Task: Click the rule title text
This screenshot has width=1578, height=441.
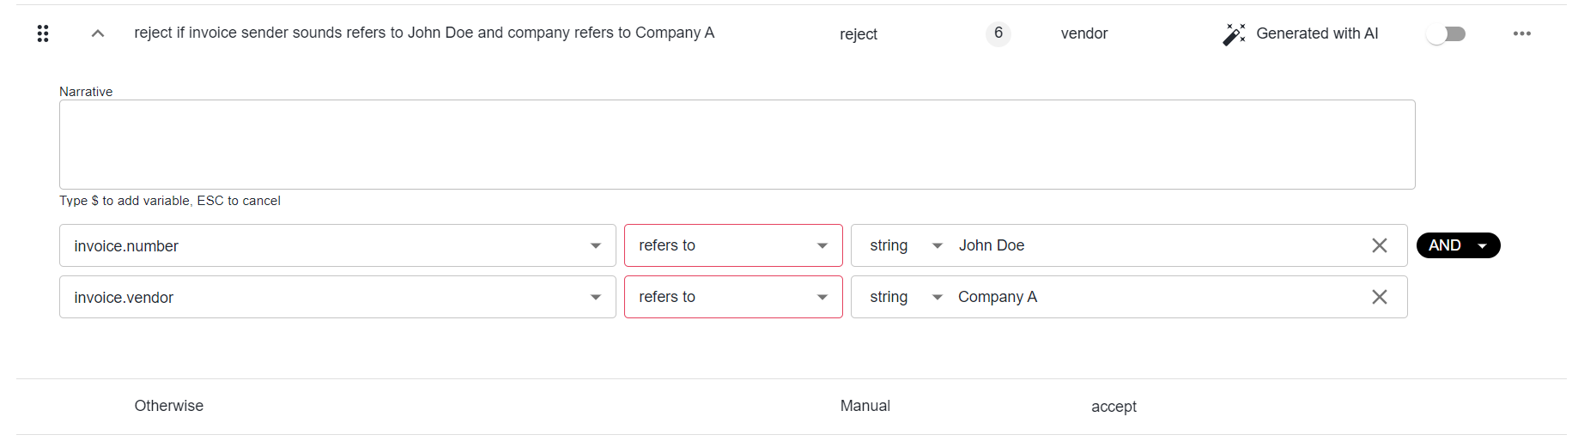Action: [424, 33]
